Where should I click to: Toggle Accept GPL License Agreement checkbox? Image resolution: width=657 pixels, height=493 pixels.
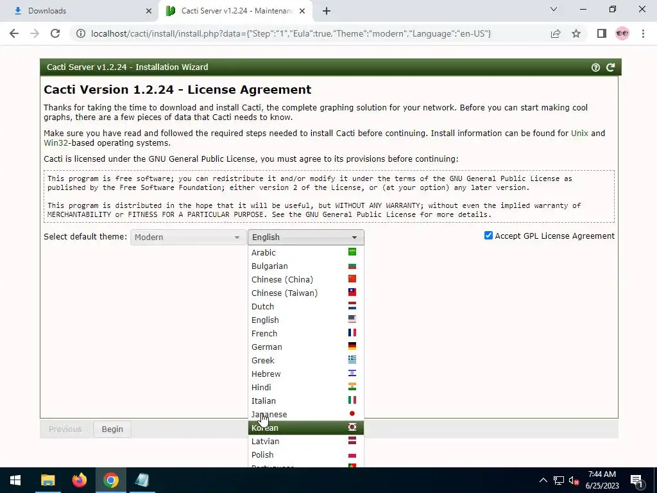point(488,236)
